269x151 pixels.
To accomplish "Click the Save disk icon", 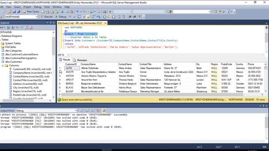I will [14, 12].
